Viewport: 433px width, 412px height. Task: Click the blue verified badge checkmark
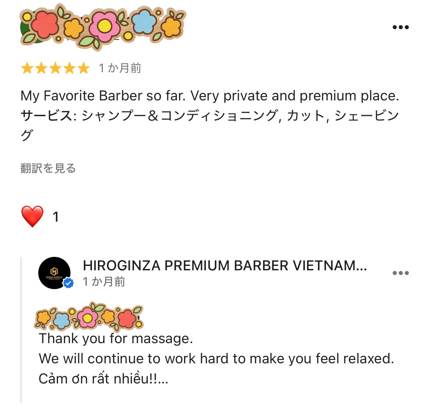pos(68,283)
